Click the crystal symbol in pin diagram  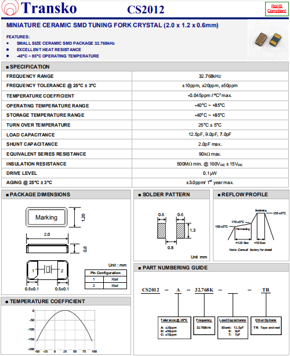(x=48, y=269)
